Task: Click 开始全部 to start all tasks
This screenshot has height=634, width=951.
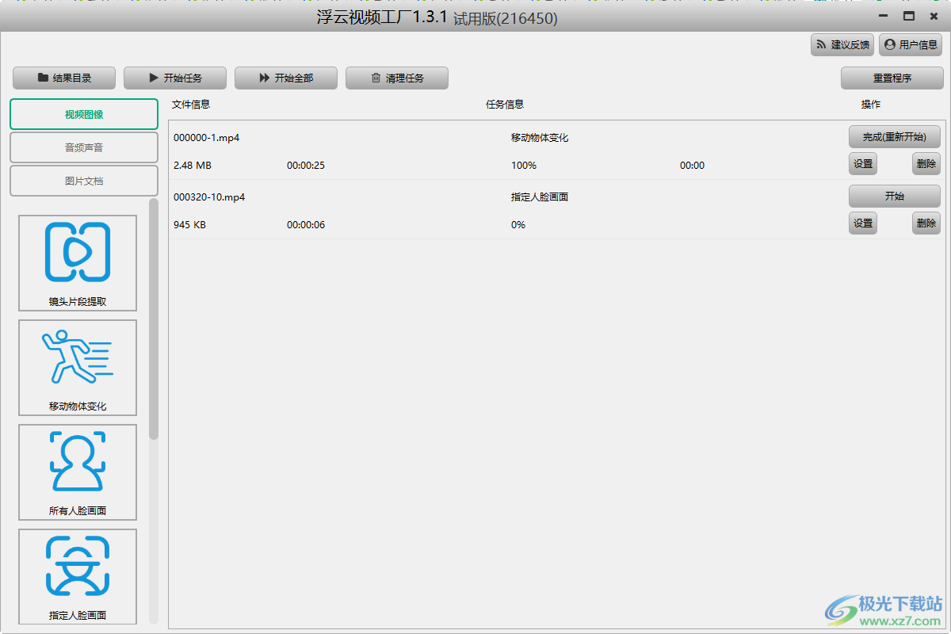Action: point(285,78)
